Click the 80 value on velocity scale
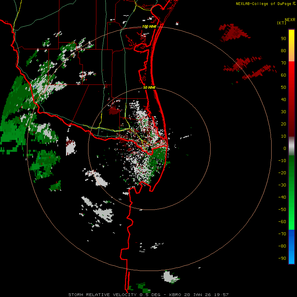The height and width of the screenshot is (297, 297). (283, 50)
